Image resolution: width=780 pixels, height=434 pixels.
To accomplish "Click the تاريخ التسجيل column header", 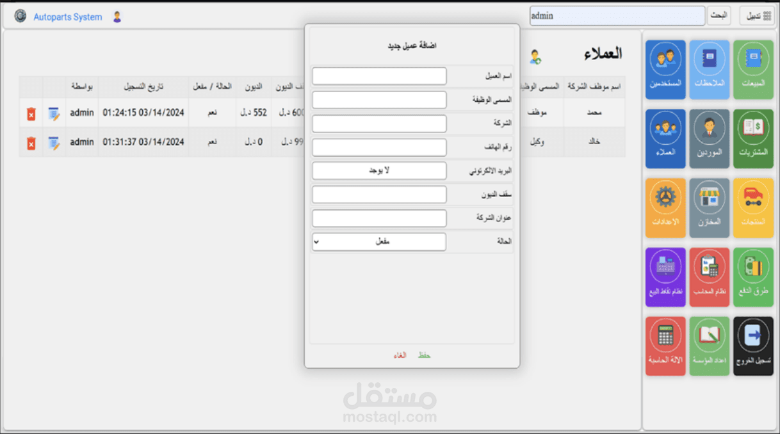I will point(143,86).
